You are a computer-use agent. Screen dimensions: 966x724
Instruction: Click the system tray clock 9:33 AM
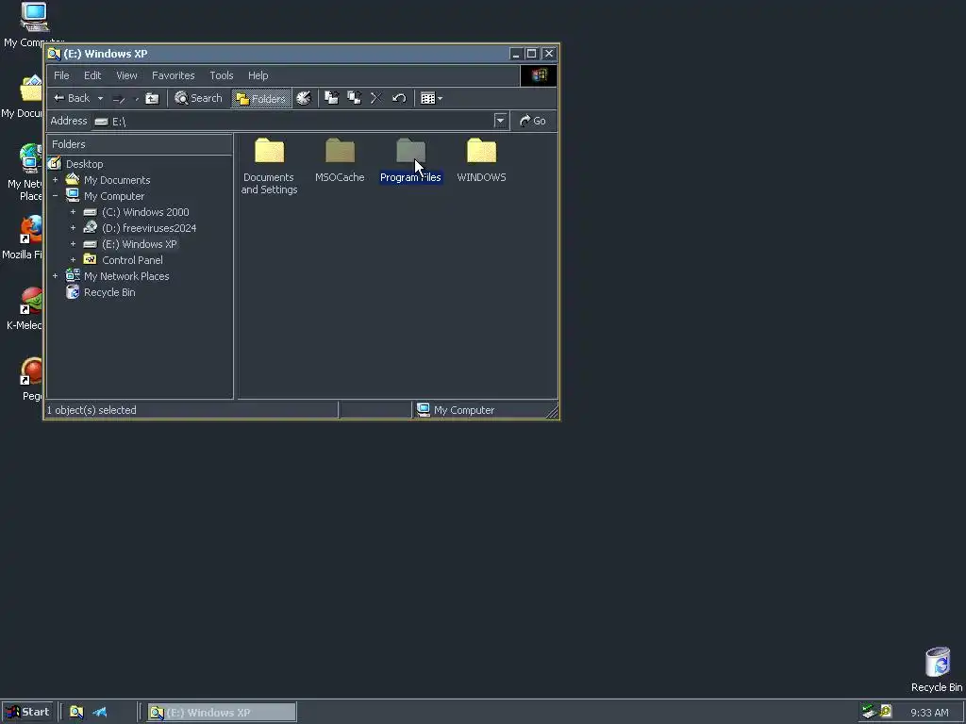[x=929, y=713]
